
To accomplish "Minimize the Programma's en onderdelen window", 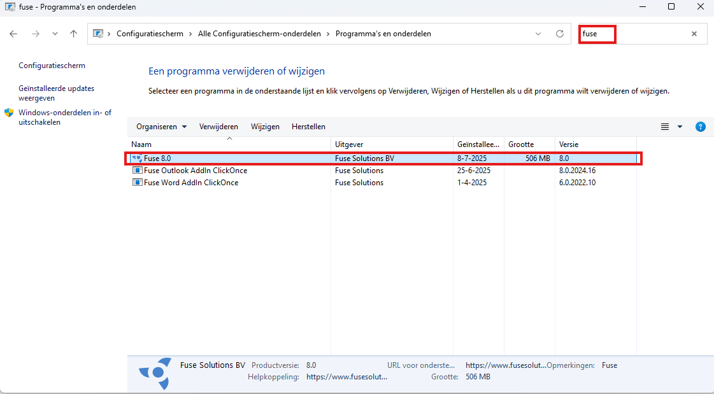I will pos(642,7).
